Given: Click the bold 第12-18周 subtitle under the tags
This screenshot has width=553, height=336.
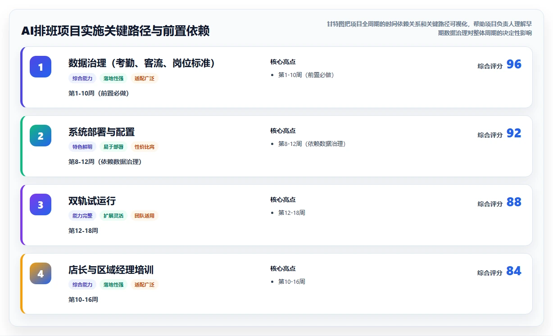Looking at the screenshot, I should tap(83, 231).
